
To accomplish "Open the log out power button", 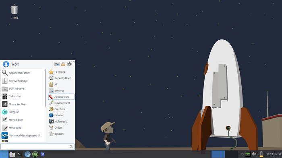I will click(69, 64).
